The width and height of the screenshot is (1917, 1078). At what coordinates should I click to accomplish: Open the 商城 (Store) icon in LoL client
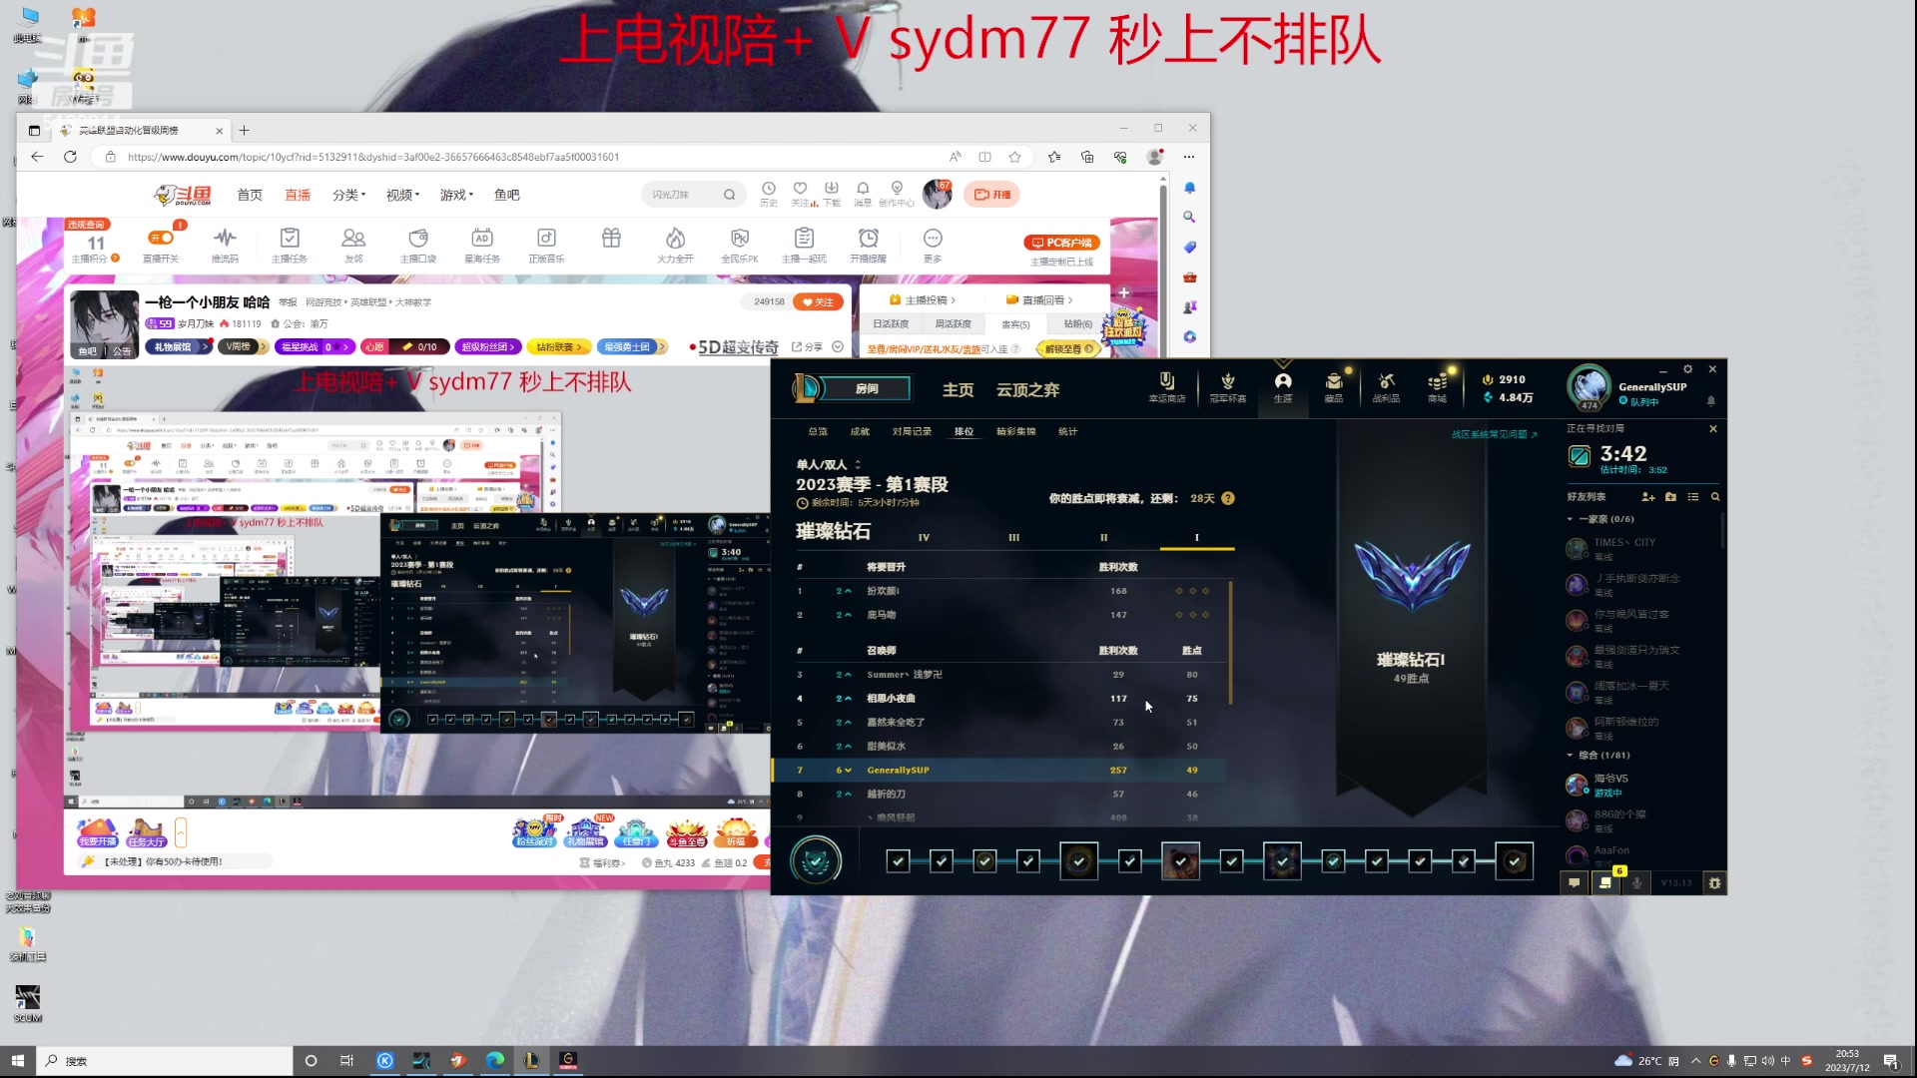click(1437, 387)
